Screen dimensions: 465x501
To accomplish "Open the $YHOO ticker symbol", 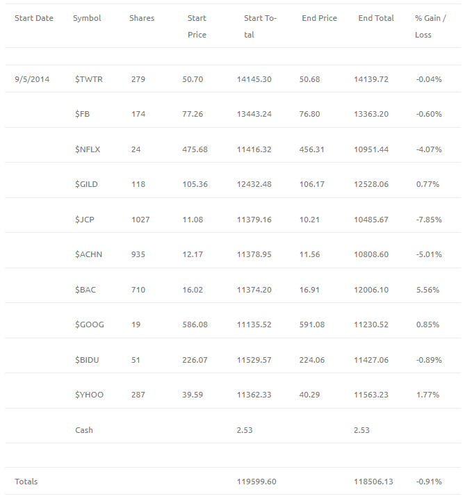I will point(89,395).
